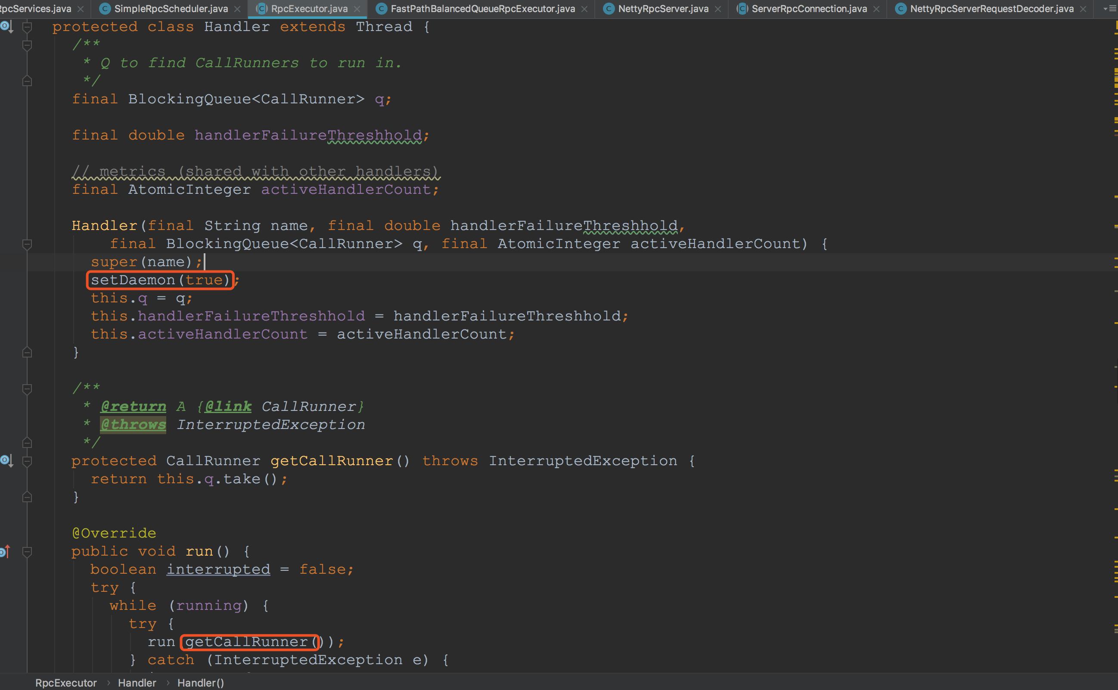Screen dimensions: 1118x690
Task: Click the 'Thread' superclass name
Action: pos(384,26)
